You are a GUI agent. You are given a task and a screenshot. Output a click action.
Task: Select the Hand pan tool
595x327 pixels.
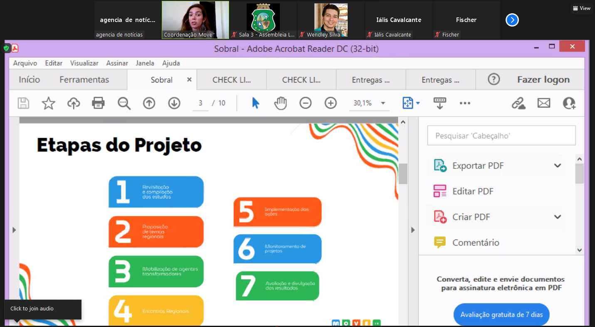click(281, 103)
